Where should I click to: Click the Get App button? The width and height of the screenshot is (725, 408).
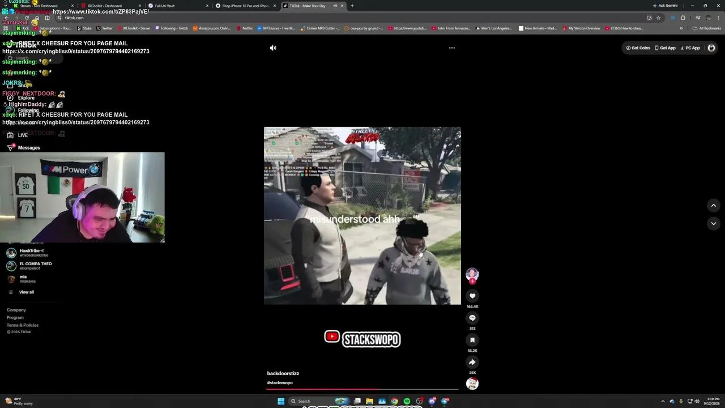[x=666, y=48]
